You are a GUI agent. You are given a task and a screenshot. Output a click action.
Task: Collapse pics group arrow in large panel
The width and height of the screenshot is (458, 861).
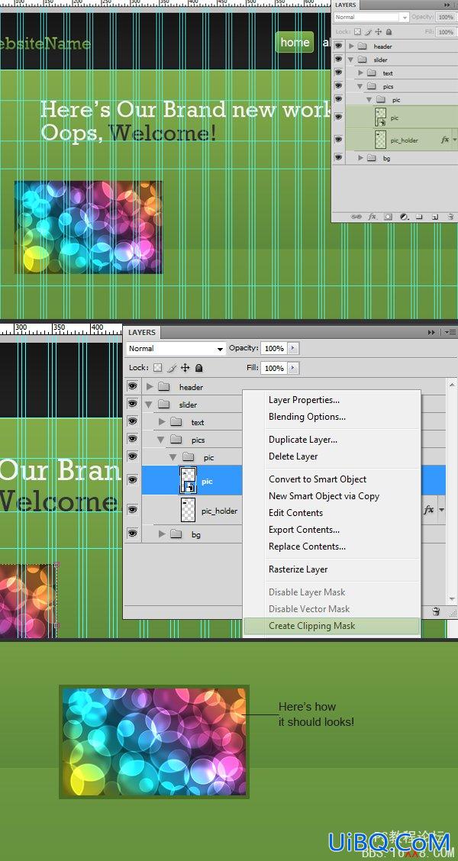[161, 440]
